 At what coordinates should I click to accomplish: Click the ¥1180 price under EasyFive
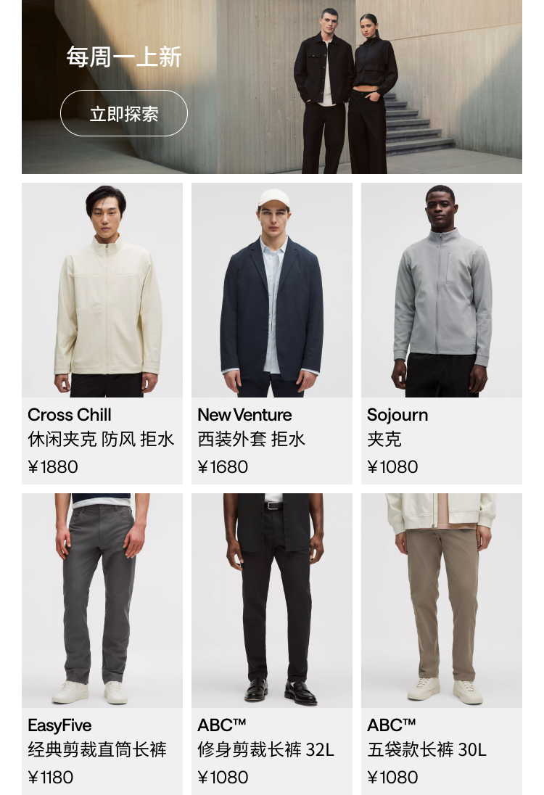[x=51, y=778]
